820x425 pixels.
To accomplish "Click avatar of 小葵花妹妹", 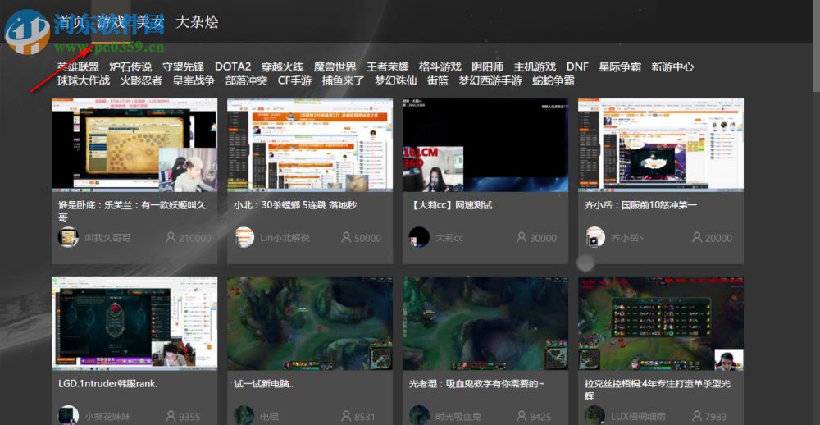I will (x=68, y=416).
